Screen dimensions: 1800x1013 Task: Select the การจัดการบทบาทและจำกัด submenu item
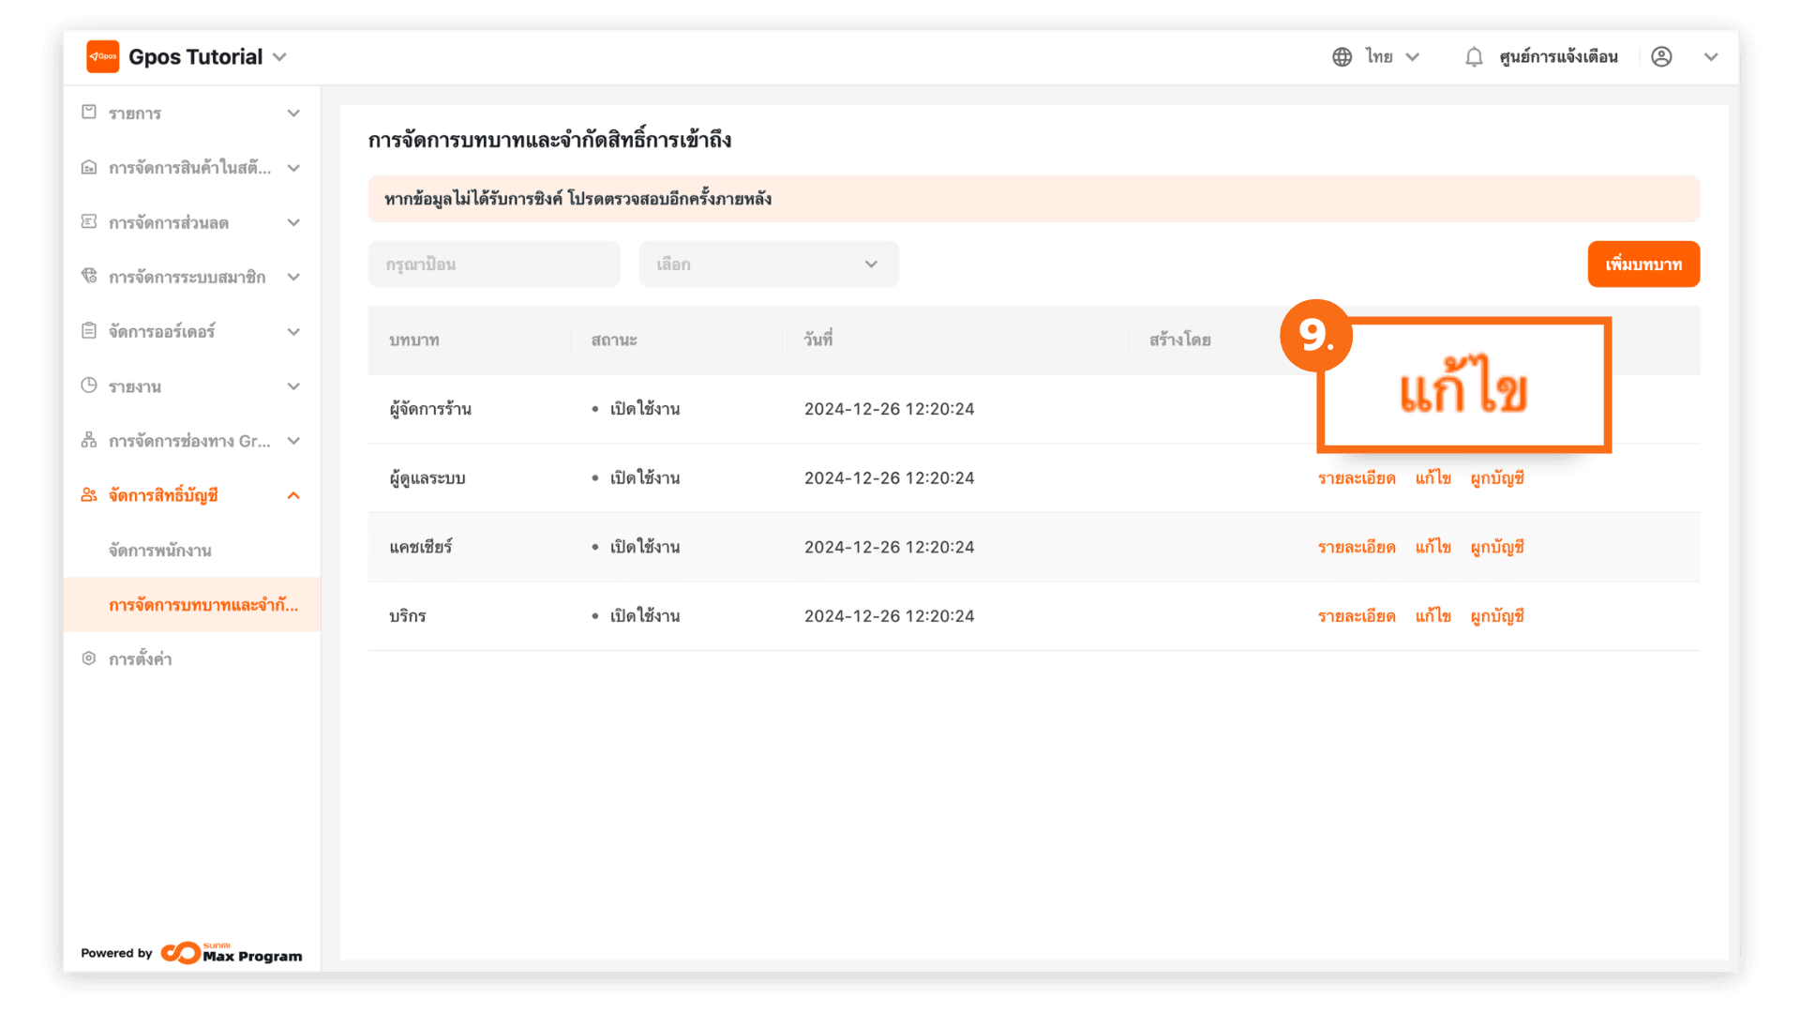(x=203, y=605)
